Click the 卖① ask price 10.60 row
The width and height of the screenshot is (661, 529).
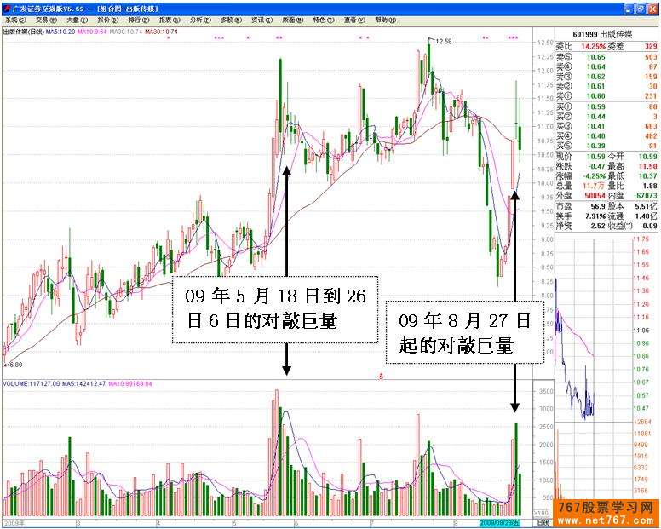point(606,97)
